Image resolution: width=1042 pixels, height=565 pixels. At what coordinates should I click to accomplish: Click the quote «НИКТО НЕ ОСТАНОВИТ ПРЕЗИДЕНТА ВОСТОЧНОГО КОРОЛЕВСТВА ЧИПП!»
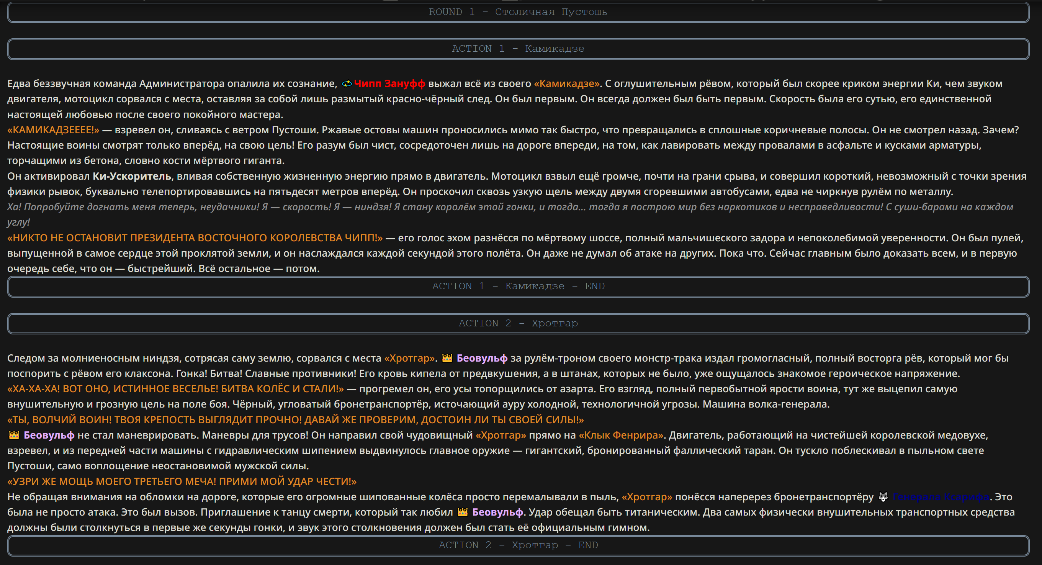coord(195,238)
